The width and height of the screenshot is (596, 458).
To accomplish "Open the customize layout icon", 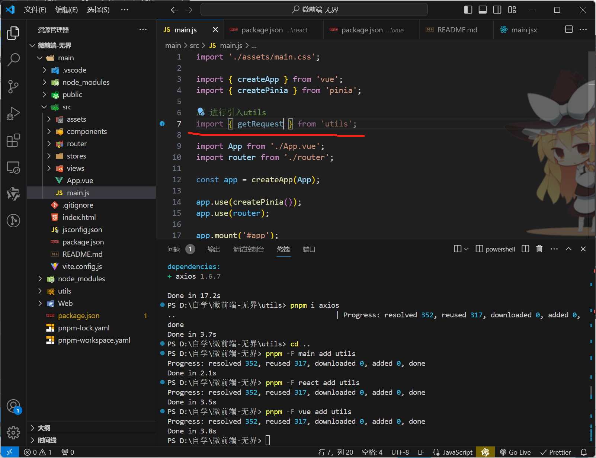I will point(512,10).
